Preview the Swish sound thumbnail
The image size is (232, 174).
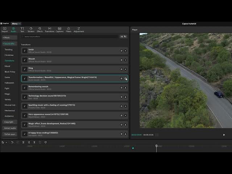click(x=25, y=51)
